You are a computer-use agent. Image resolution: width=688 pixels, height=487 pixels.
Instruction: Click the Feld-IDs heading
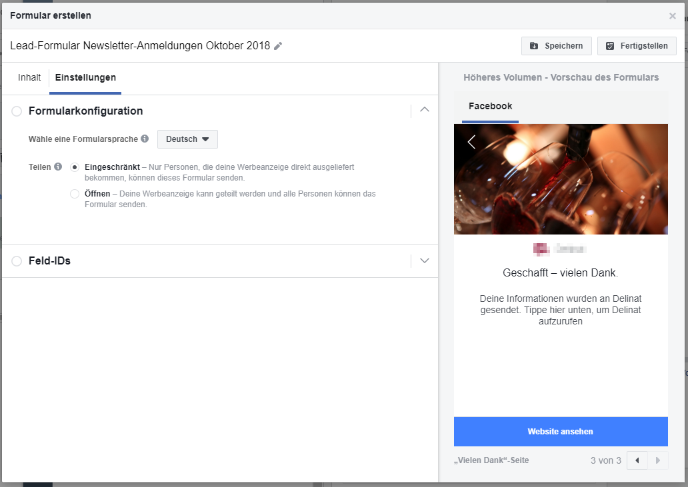click(49, 260)
